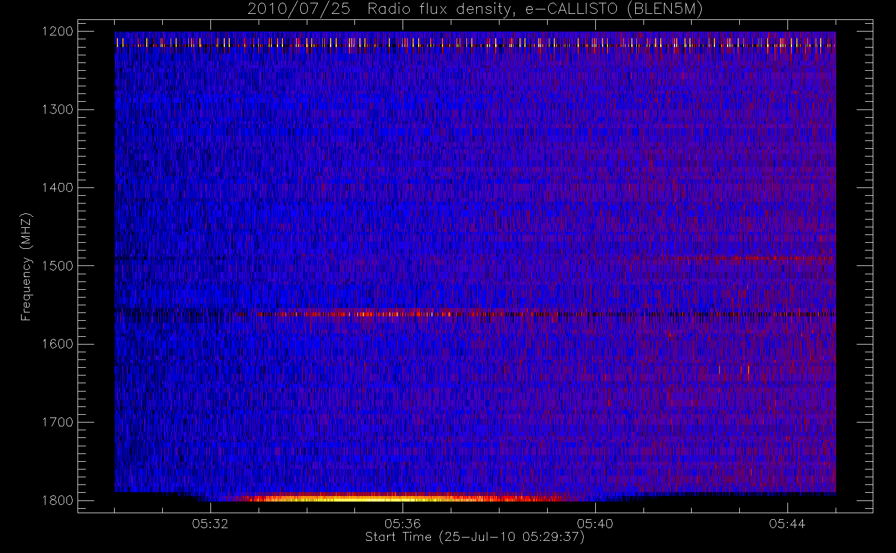Click the 1600 frequency tick label
The image size is (896, 553).
58,344
